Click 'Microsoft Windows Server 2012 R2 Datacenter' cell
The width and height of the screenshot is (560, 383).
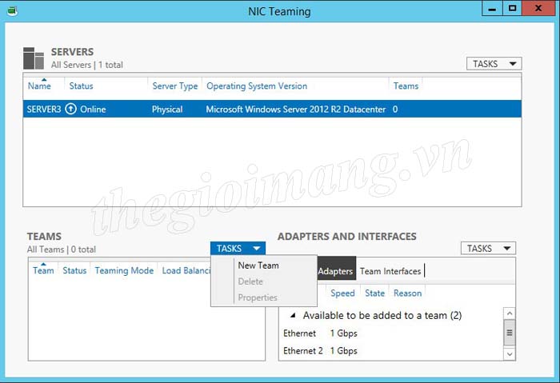coord(296,110)
